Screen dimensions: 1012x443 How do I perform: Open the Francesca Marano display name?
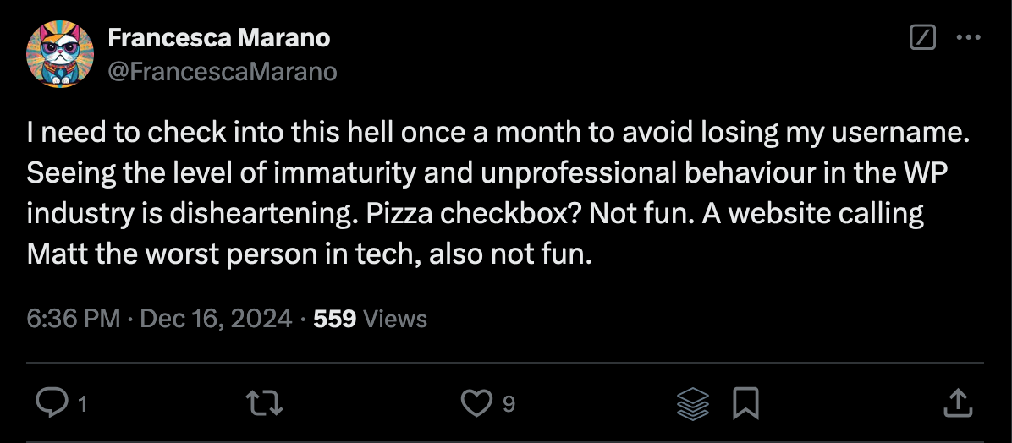219,38
